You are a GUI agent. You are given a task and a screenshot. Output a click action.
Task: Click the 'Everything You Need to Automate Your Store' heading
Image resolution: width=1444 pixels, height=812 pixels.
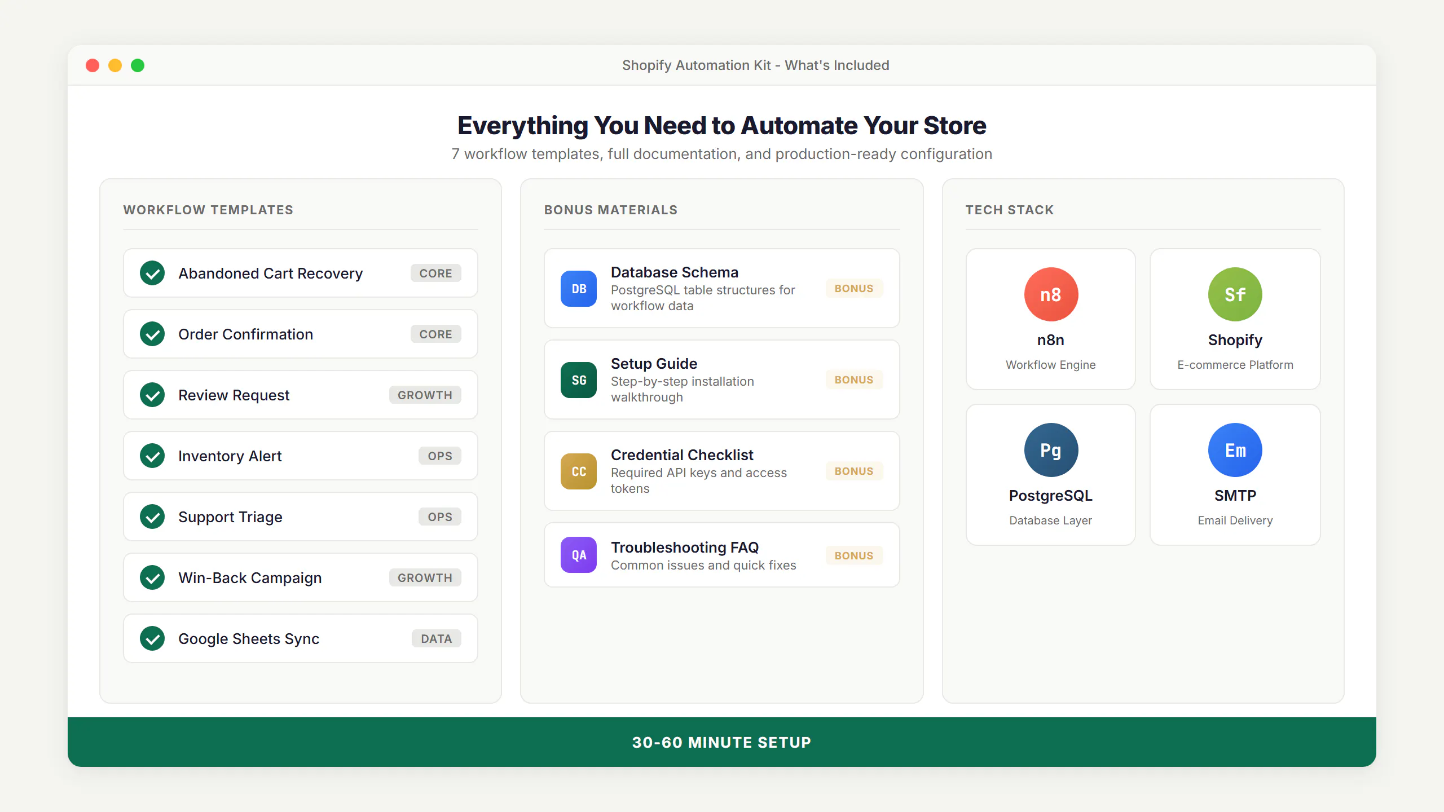[722, 126]
